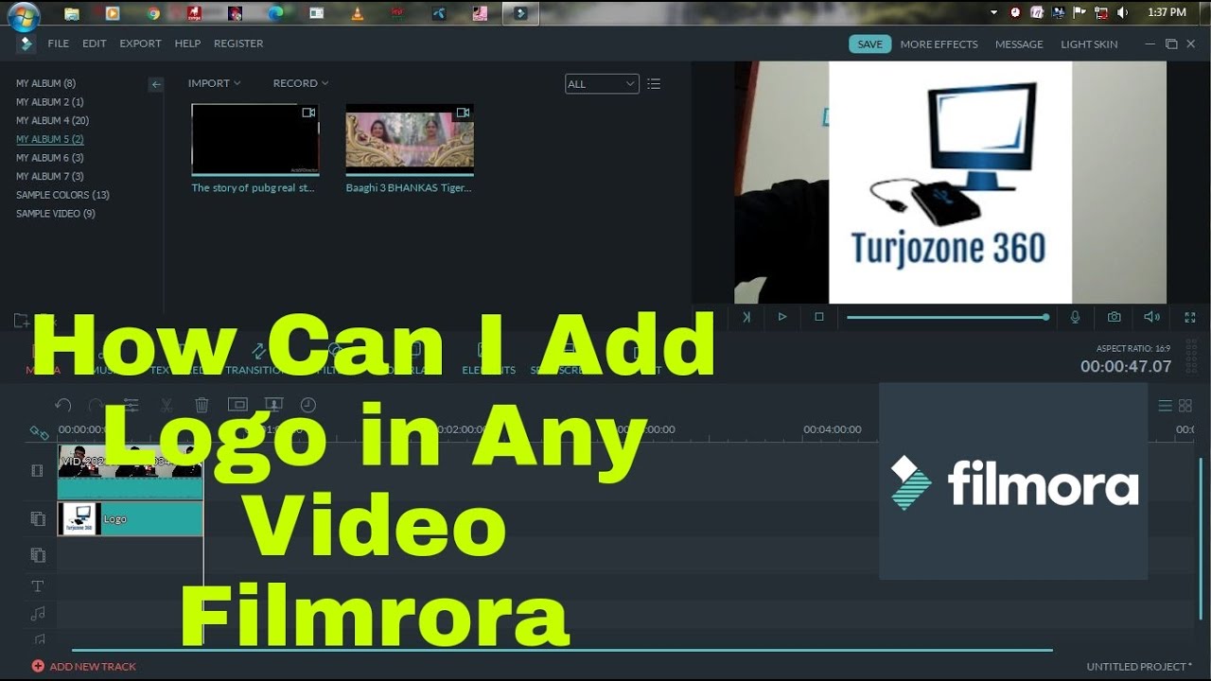Open MESSAGE in top bar
Screen dimensions: 1211x681
click(x=1019, y=44)
